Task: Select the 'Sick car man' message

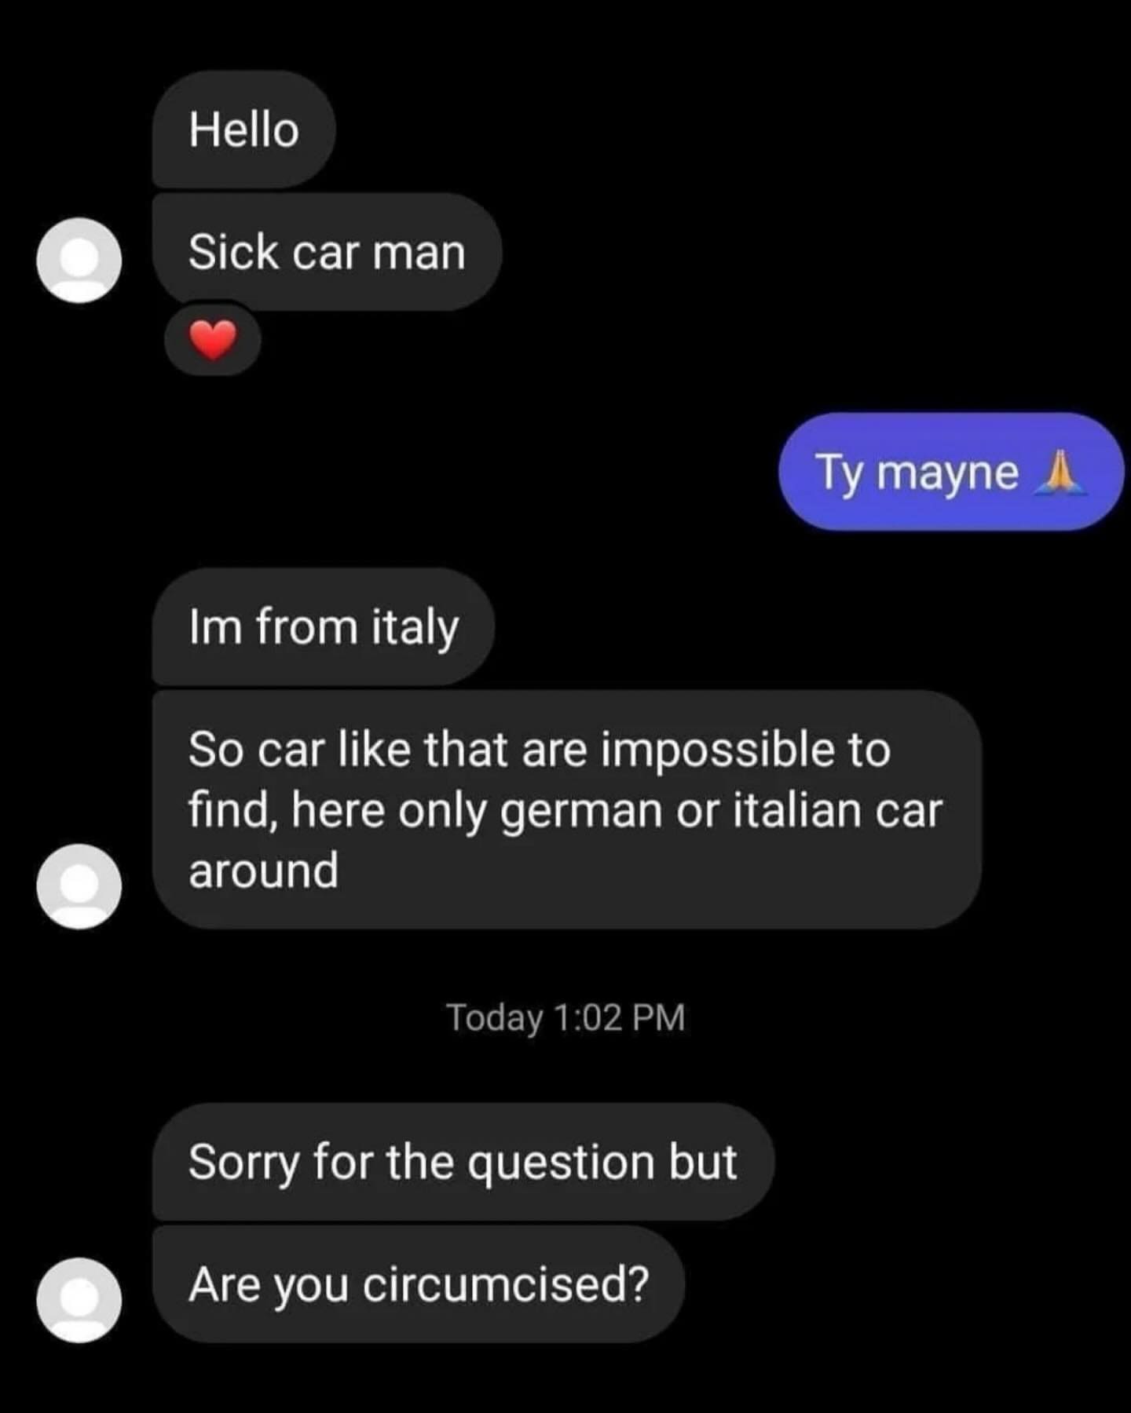Action: coord(327,252)
